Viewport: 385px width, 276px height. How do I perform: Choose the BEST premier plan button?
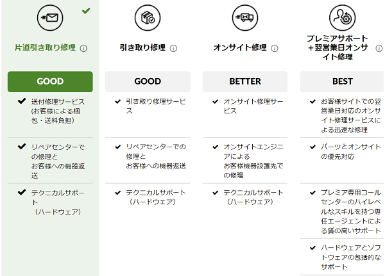click(342, 81)
